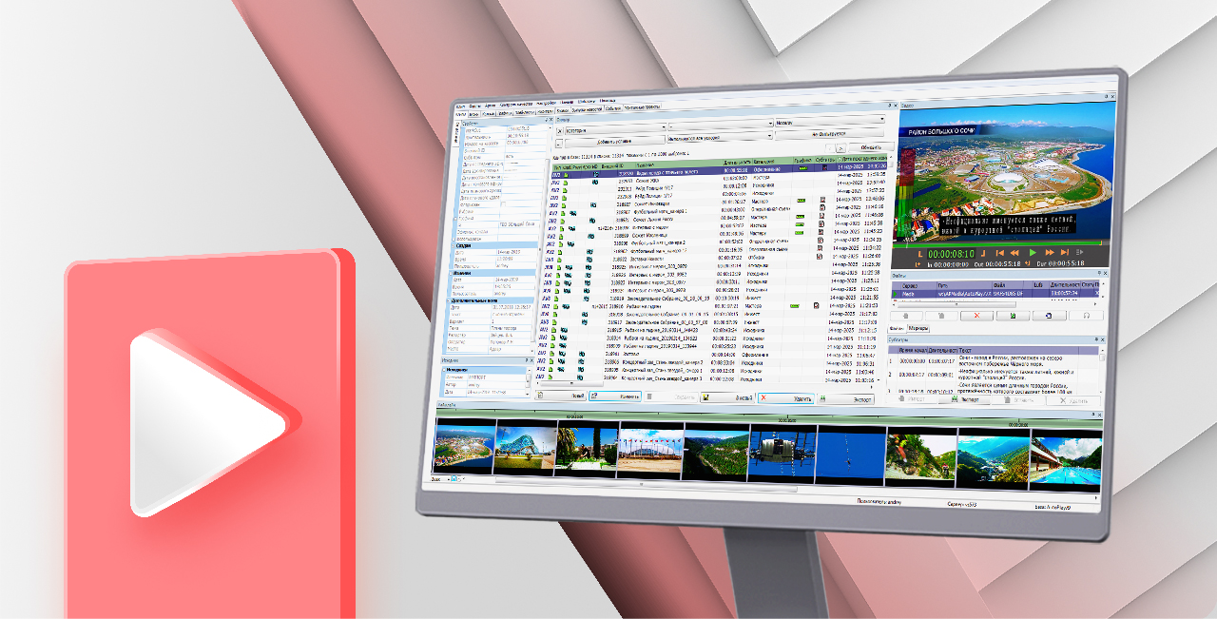This screenshot has width=1217, height=619.
Task: Click the fast-forward icon in player controls
Action: [x=1052, y=254]
